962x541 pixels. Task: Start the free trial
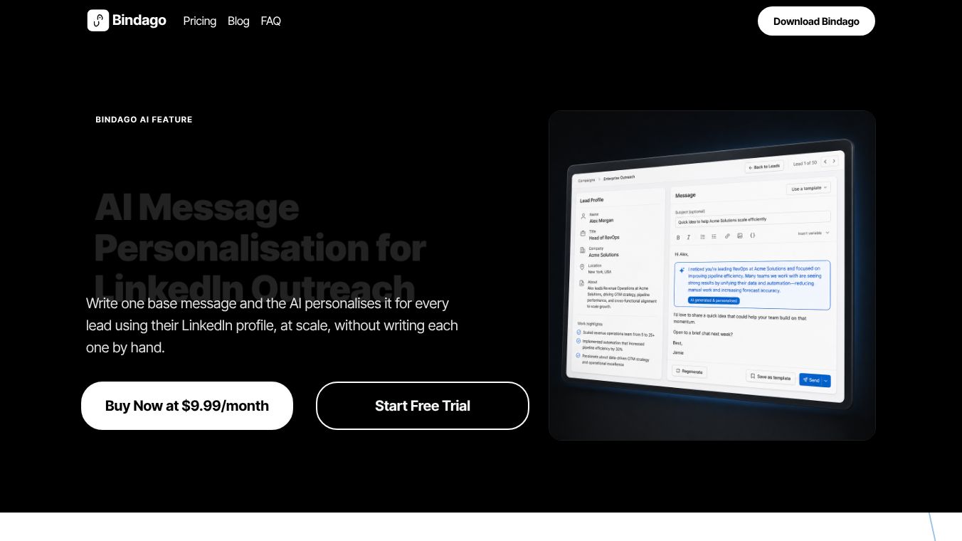click(423, 406)
